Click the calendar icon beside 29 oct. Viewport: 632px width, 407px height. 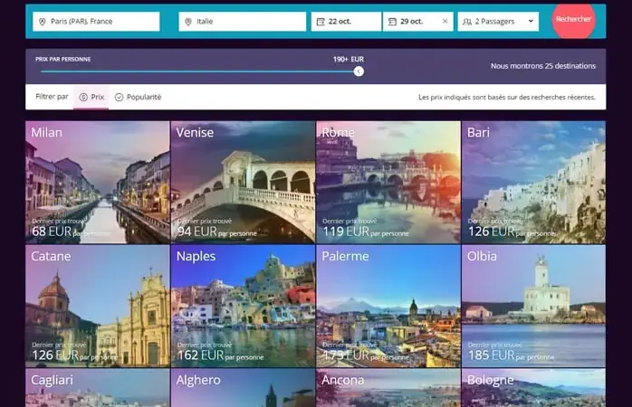pyautogui.click(x=392, y=22)
